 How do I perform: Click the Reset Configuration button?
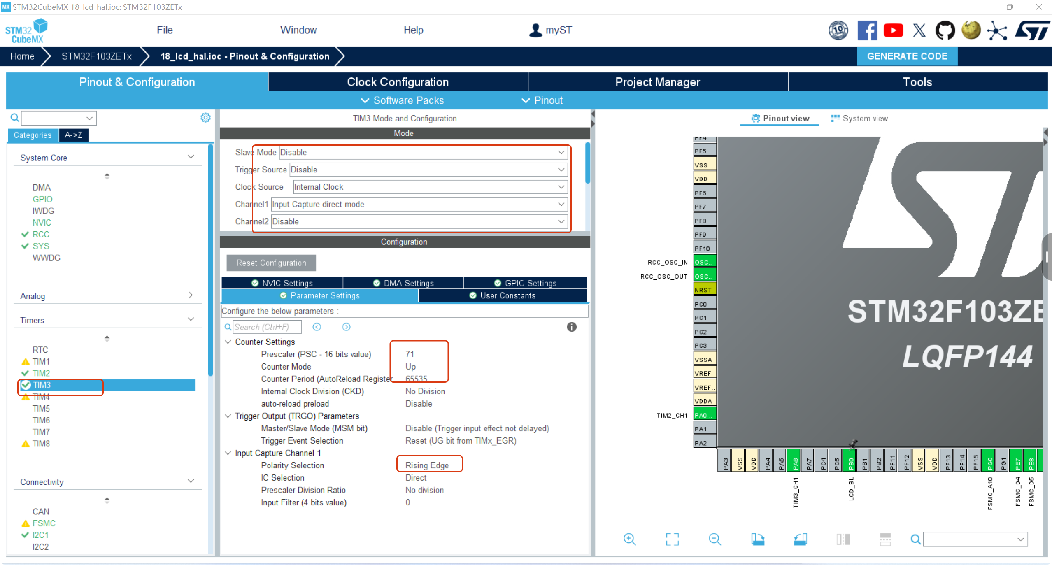(x=271, y=263)
